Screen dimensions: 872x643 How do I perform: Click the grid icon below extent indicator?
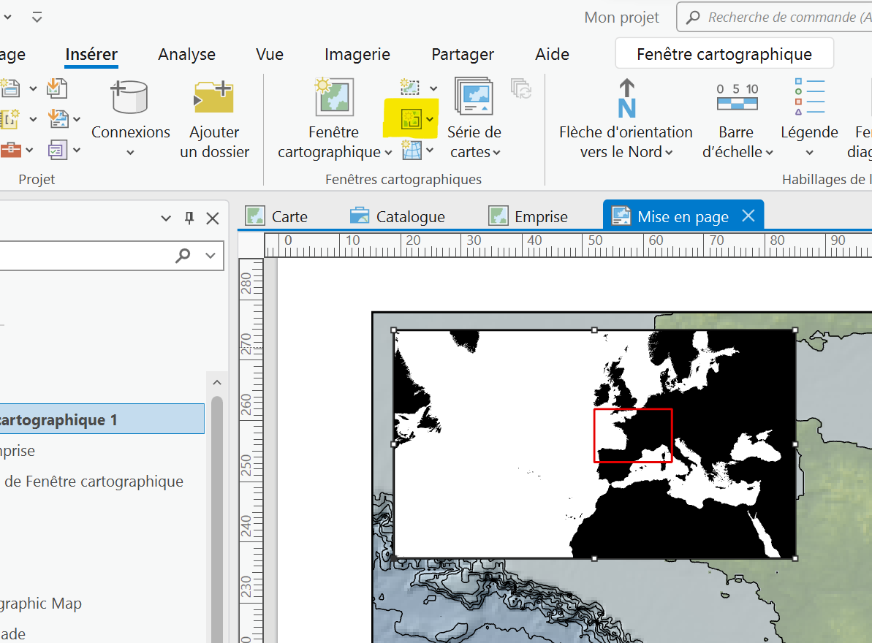tap(412, 150)
